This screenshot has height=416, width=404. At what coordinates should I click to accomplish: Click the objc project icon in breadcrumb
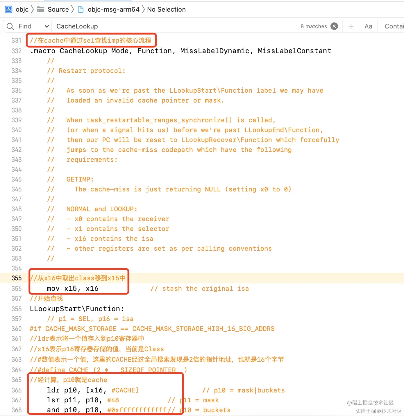9,9
